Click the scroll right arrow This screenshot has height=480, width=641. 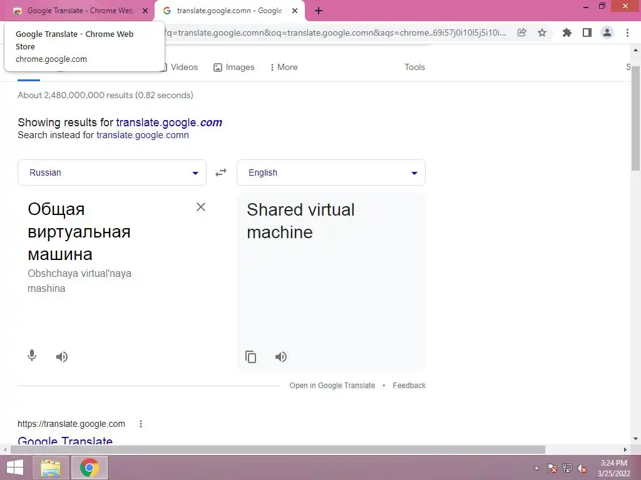(x=625, y=449)
